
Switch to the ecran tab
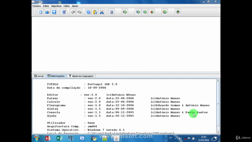coord(39,76)
